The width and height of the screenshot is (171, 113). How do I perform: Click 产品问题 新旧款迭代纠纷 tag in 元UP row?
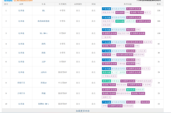114,60
